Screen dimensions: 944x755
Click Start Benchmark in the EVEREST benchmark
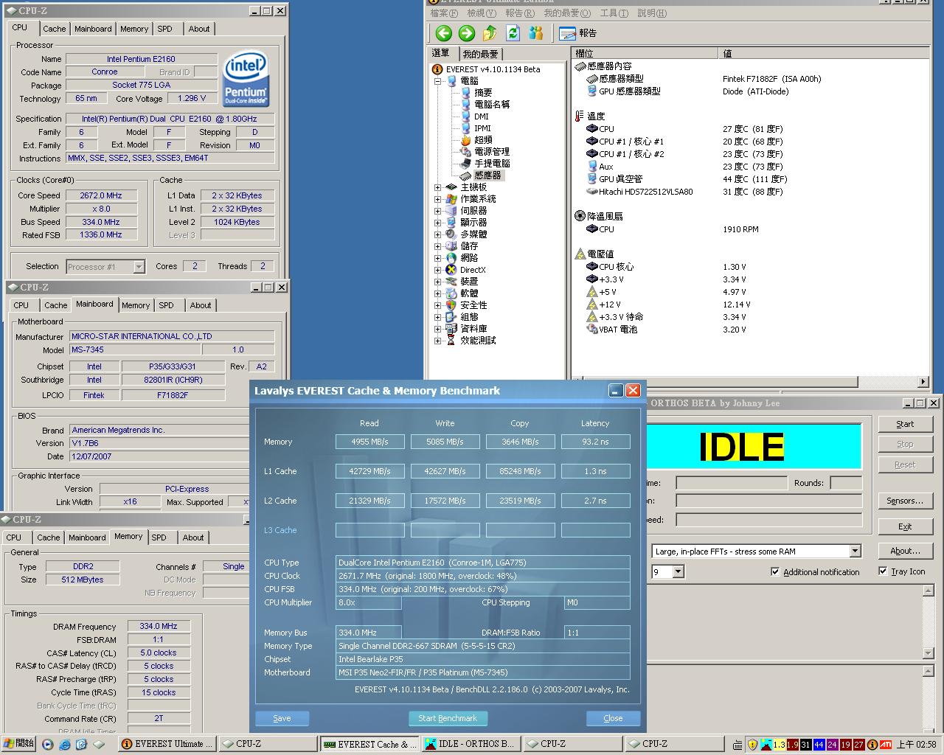tap(448, 718)
